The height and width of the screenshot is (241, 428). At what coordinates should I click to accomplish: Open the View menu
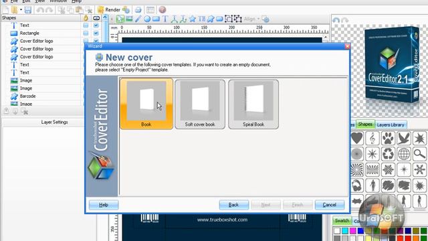[40, 1]
